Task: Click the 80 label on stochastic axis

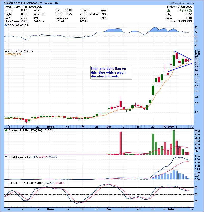Action: 196,187
